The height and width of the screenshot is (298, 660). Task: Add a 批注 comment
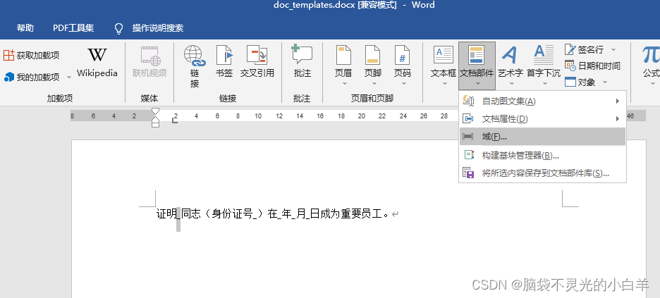point(302,62)
